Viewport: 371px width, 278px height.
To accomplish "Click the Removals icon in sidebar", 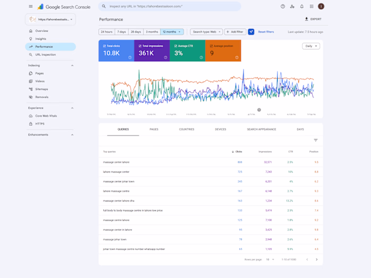I will pyautogui.click(x=31, y=97).
